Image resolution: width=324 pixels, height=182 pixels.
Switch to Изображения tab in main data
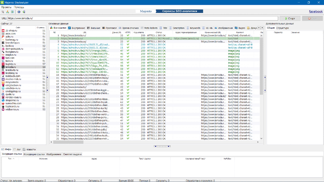click(224, 28)
